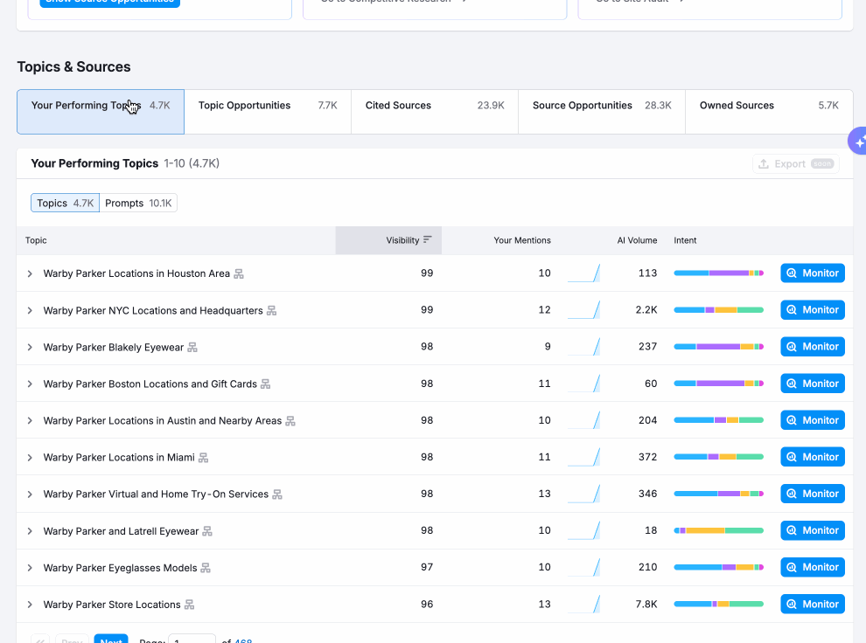The image size is (866, 643).
Task: Switch to the Prompts 10.1K toggle
Action: tap(138, 204)
